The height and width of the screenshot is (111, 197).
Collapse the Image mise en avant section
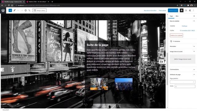[x=183, y=51]
